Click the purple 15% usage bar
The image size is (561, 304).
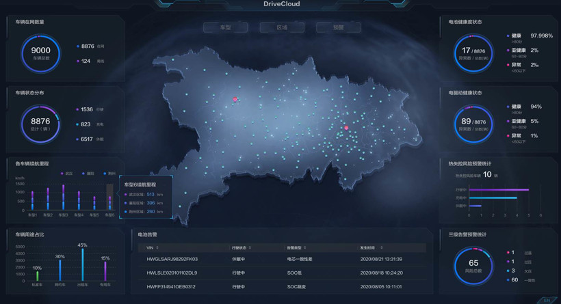105,271
